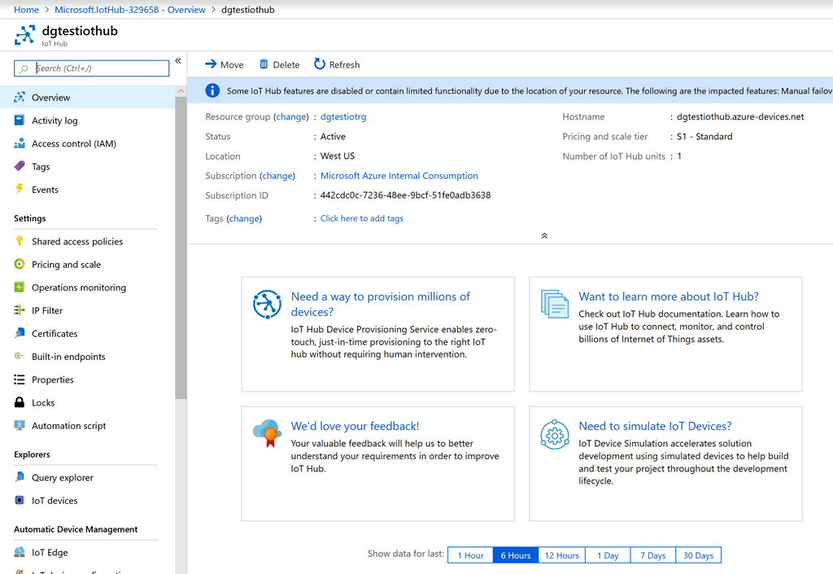Open the IoT Edge section icon
Viewport: 833px width, 574px height.
pos(20,552)
